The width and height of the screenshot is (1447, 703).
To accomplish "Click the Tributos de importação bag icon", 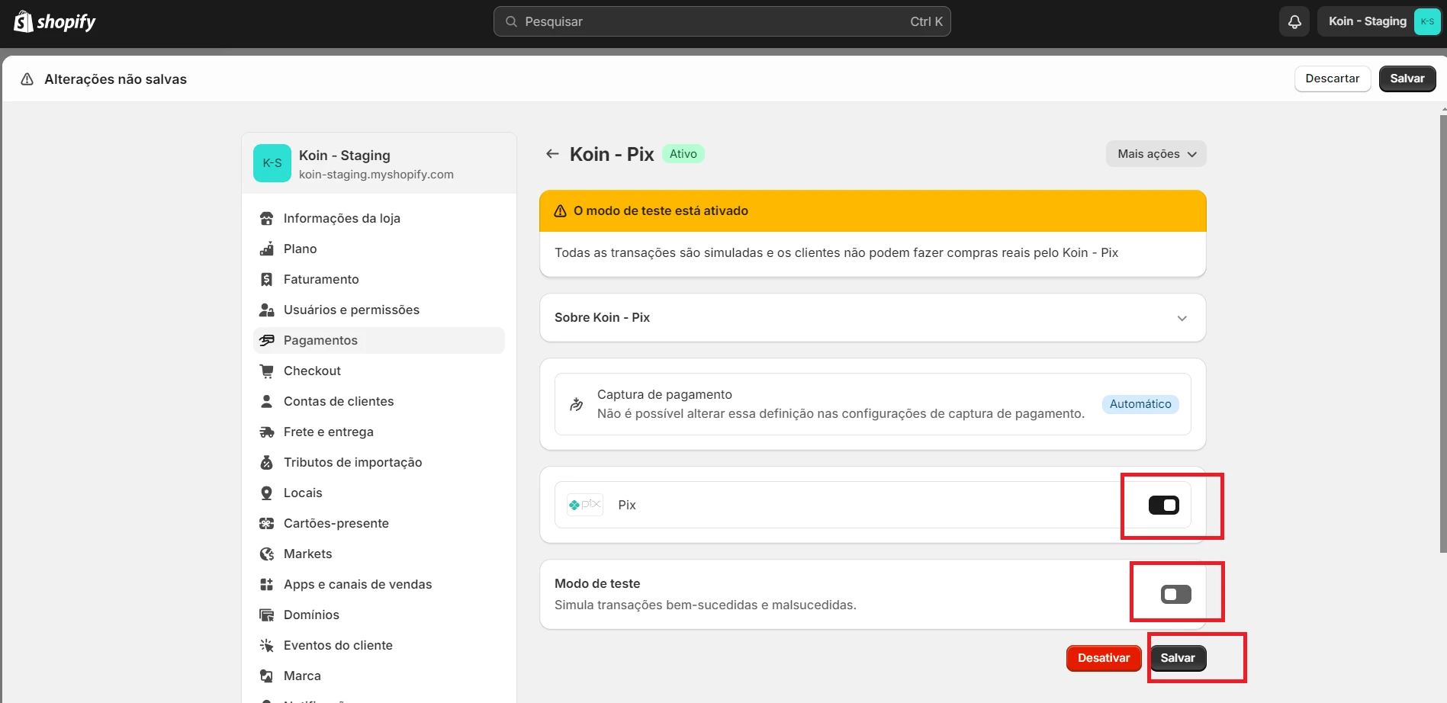I will [x=266, y=462].
